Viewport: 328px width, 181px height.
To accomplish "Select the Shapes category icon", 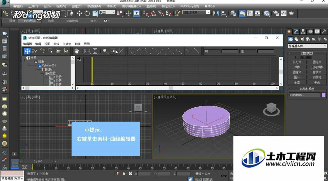I will coord(297,39).
